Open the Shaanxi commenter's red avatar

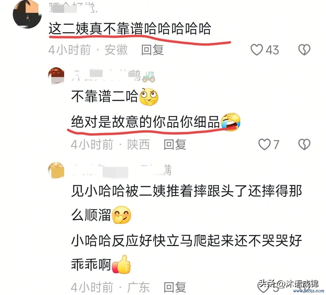[x=56, y=76]
